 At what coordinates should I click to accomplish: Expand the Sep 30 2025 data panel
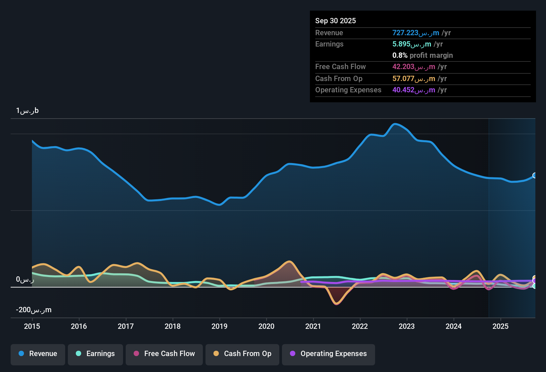336,21
